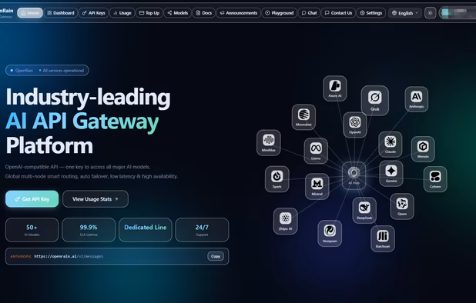The image size is (476, 303).
Task: Click the AI API Gateway heading text
Action: [x=82, y=122]
